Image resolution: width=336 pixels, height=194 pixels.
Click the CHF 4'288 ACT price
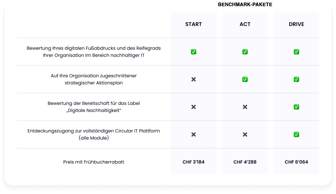tap(245, 162)
